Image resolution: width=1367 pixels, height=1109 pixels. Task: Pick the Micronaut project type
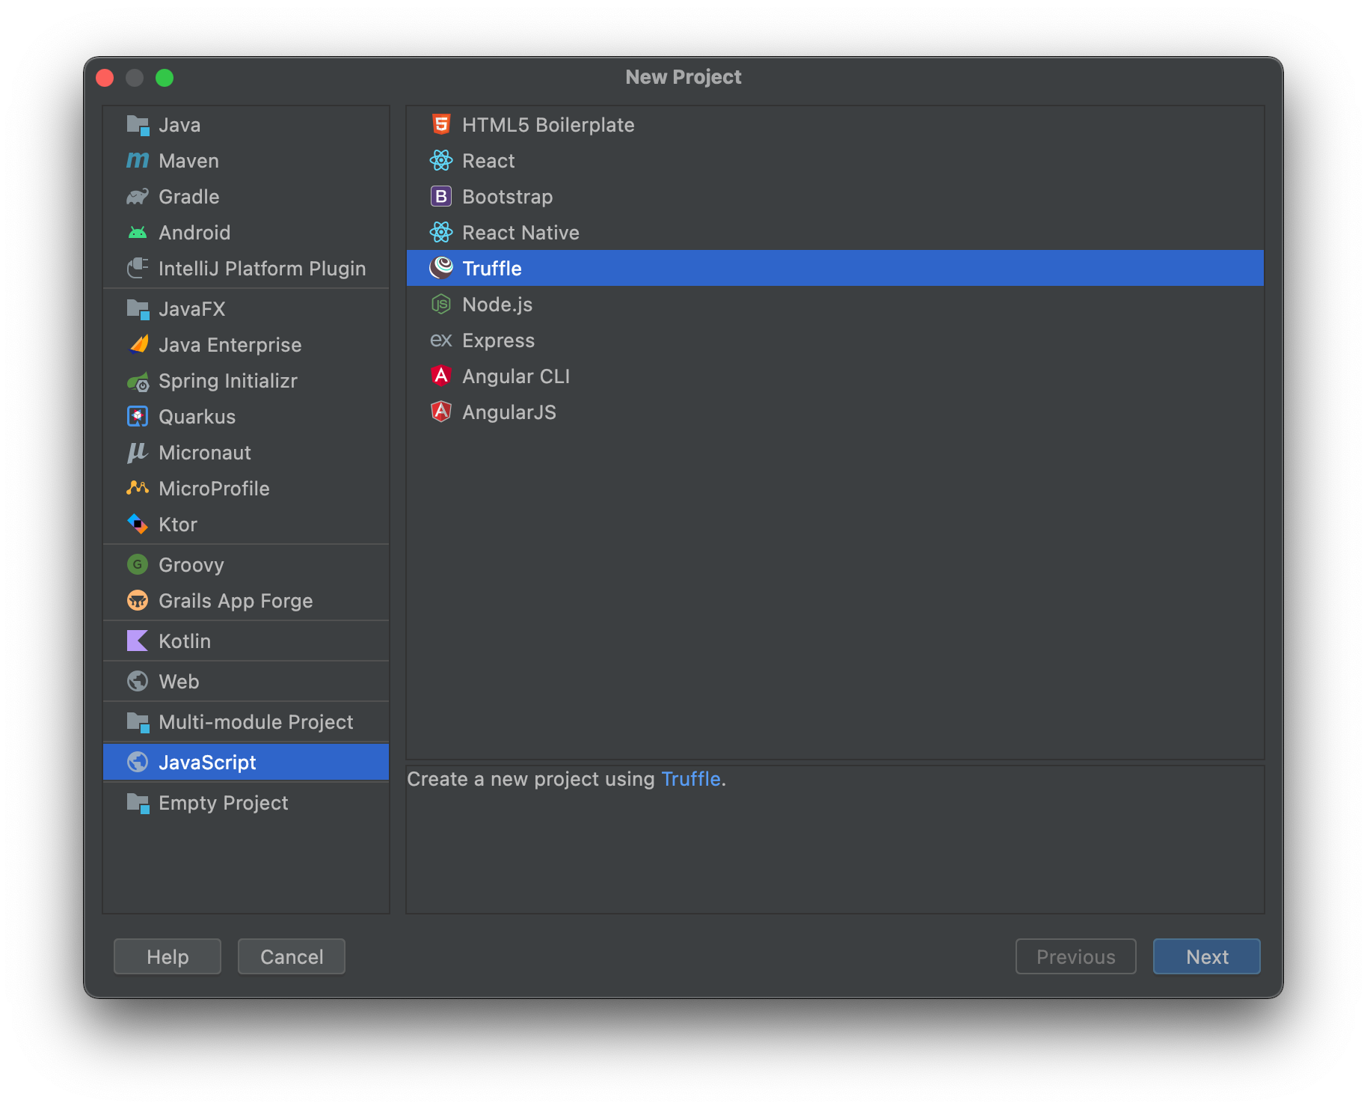click(x=246, y=453)
